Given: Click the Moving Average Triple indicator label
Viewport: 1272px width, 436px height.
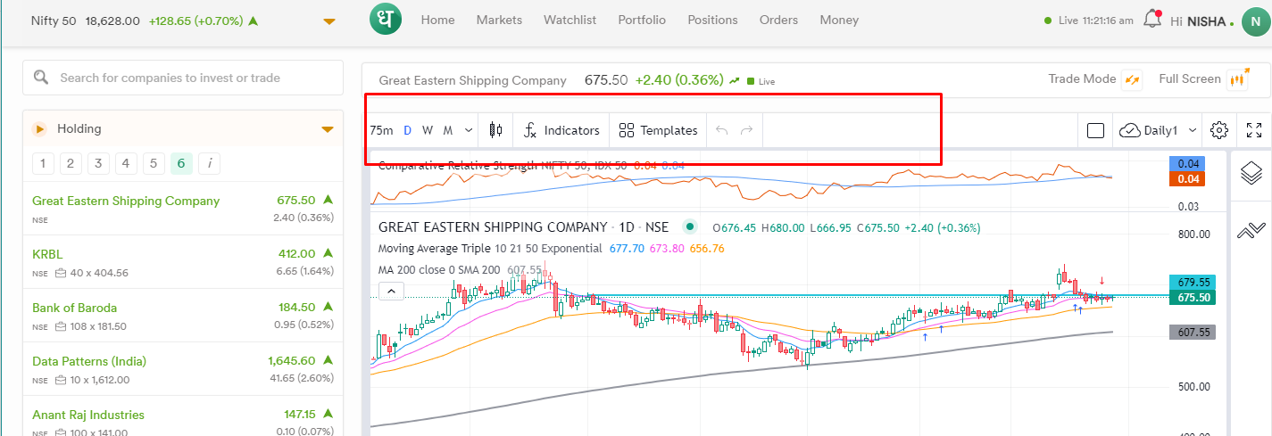Looking at the screenshot, I should (490, 248).
